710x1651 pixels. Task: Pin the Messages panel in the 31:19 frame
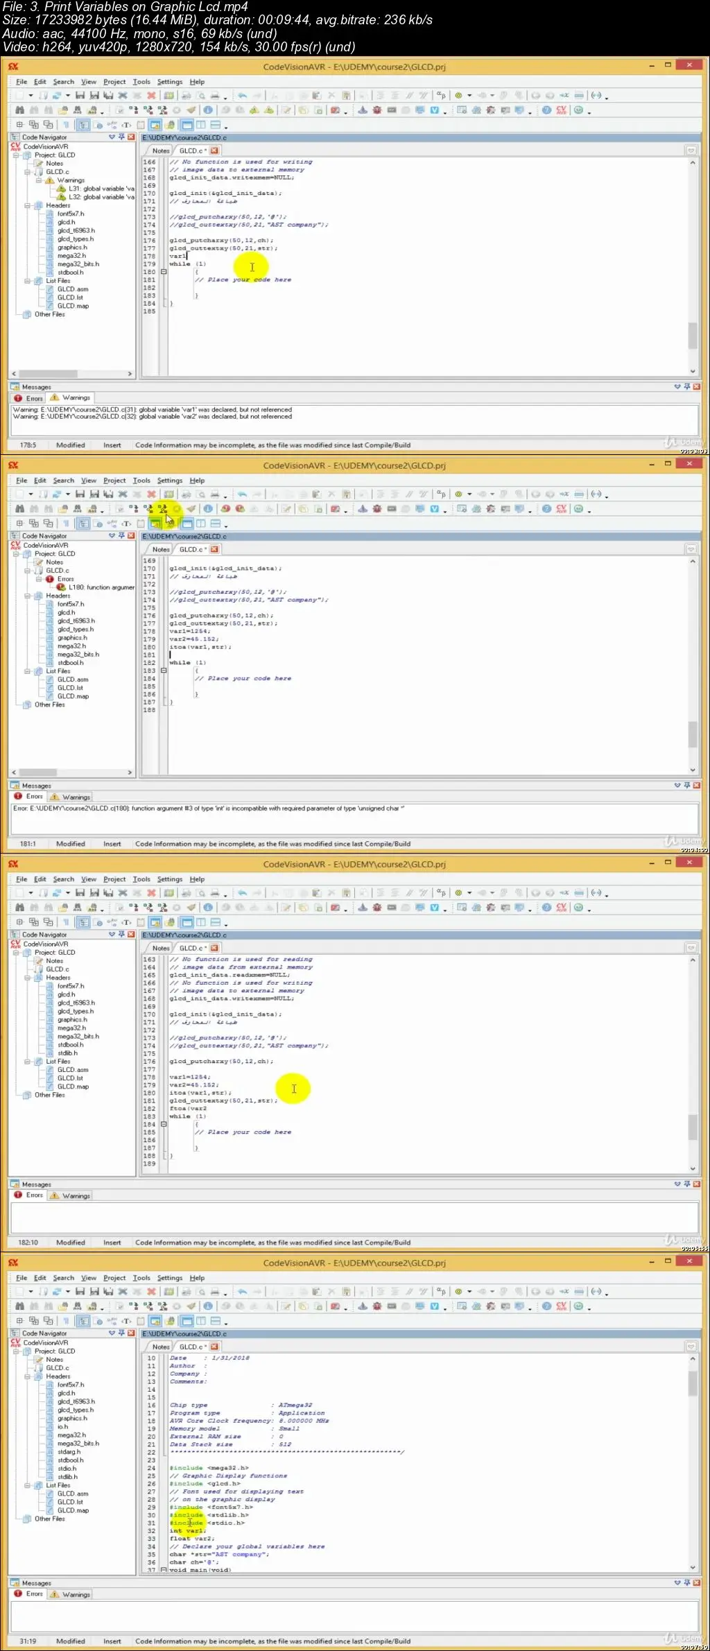(687, 1583)
